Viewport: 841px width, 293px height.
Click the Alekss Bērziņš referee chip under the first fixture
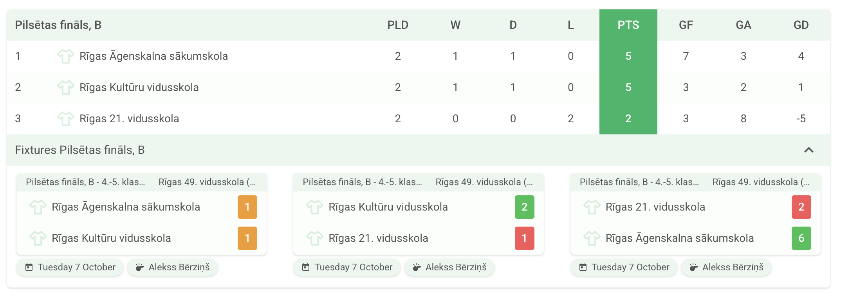click(173, 267)
